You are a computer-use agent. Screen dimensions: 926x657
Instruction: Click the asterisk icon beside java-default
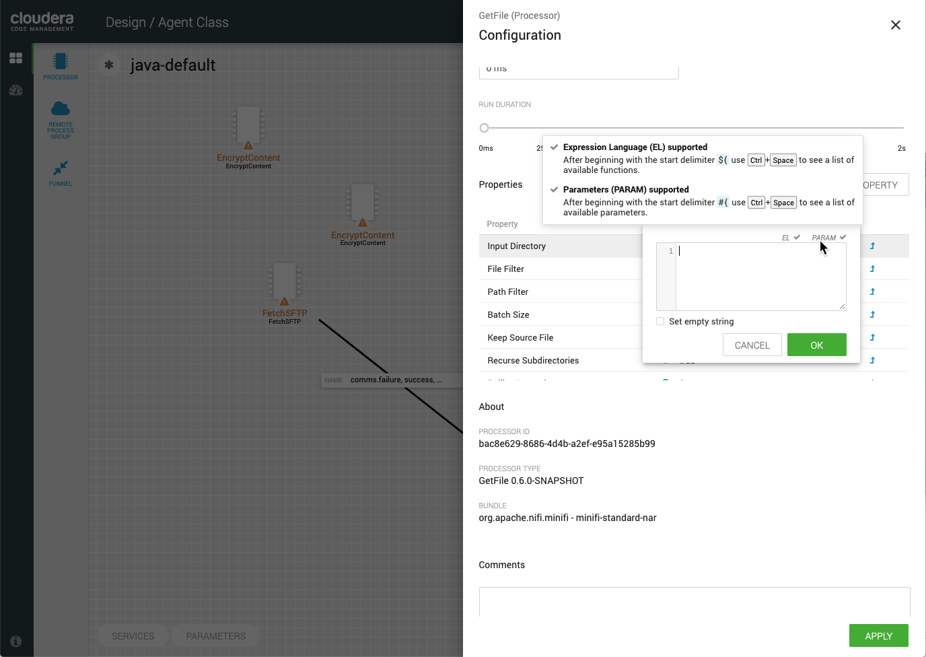tap(108, 65)
